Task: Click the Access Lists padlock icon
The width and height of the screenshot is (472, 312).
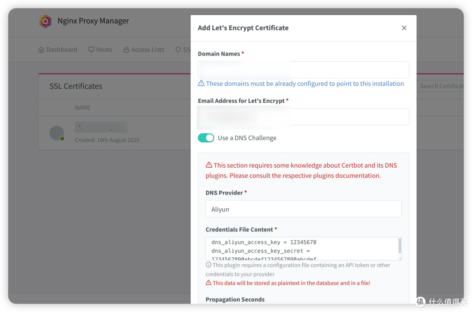Action: 126,50
